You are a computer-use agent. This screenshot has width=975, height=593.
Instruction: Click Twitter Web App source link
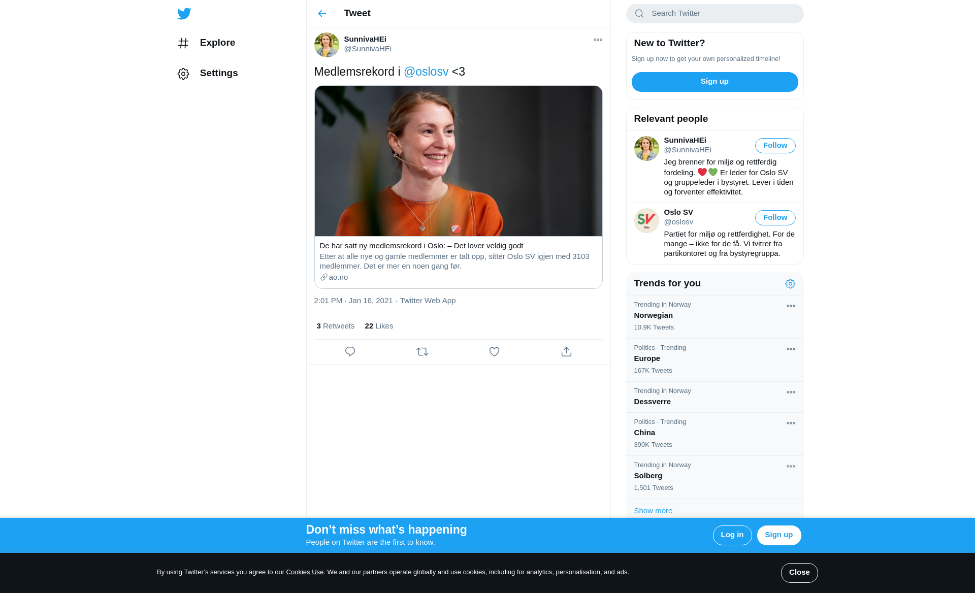pos(428,301)
